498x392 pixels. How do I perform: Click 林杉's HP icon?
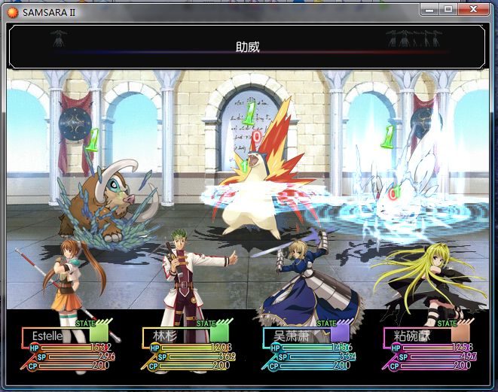tap(154, 348)
